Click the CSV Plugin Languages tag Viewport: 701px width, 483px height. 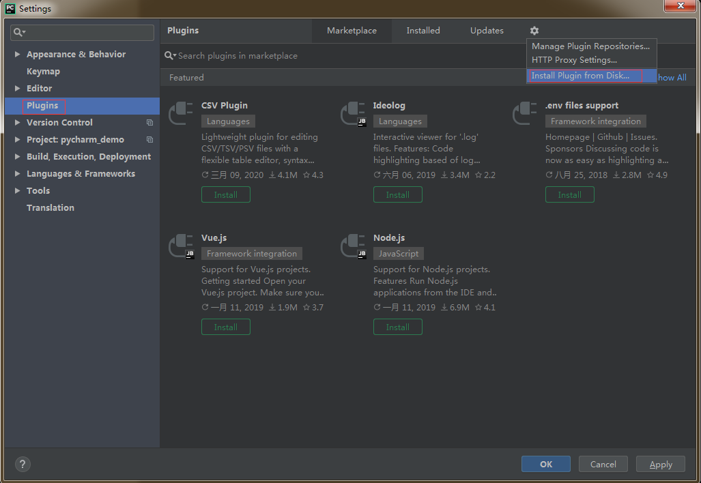pyautogui.click(x=229, y=121)
